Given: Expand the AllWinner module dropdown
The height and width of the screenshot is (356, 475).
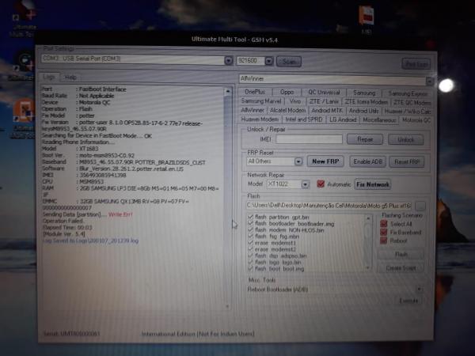Looking at the screenshot, I should [429, 81].
